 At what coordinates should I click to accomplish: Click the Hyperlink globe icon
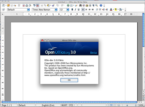(x=68, y=5)
